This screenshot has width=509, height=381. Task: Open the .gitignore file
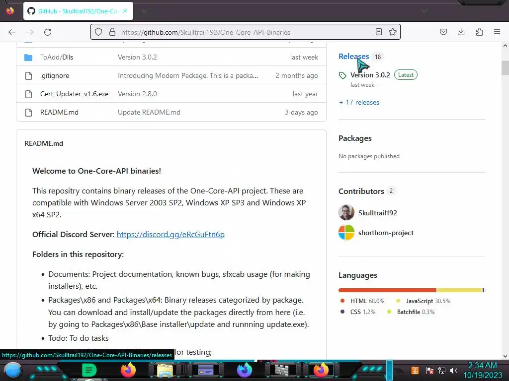coord(55,76)
